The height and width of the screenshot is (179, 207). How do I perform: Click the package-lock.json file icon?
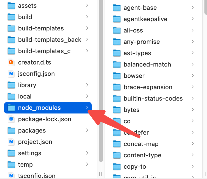coord(11,119)
